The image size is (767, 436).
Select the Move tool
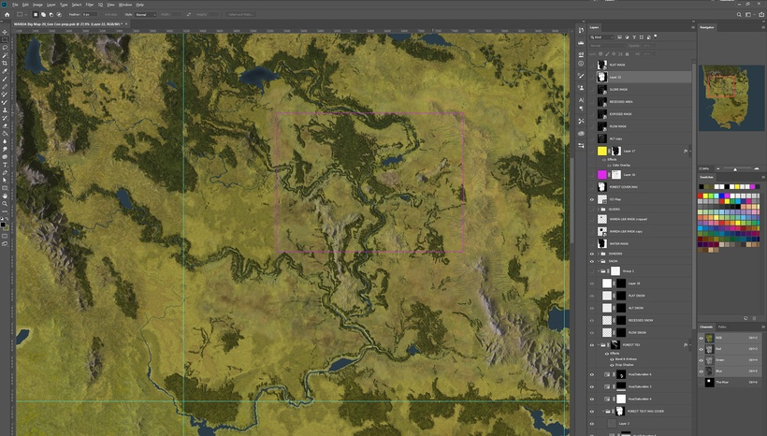pyautogui.click(x=5, y=33)
